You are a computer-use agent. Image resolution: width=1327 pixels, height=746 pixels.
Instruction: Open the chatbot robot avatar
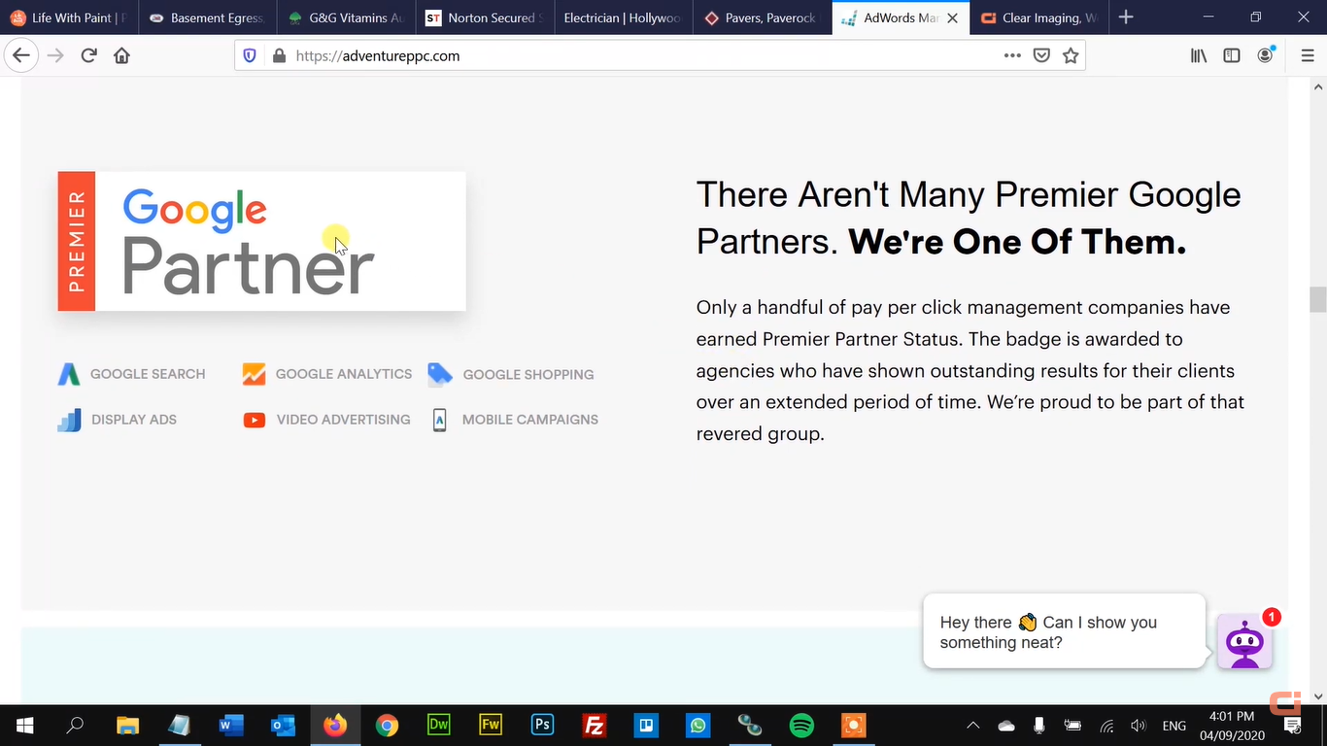(x=1244, y=642)
